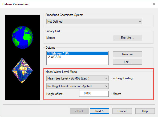Cancel the datum parameters wizard
Viewport: 158px width, 117px height.
click(122, 111)
